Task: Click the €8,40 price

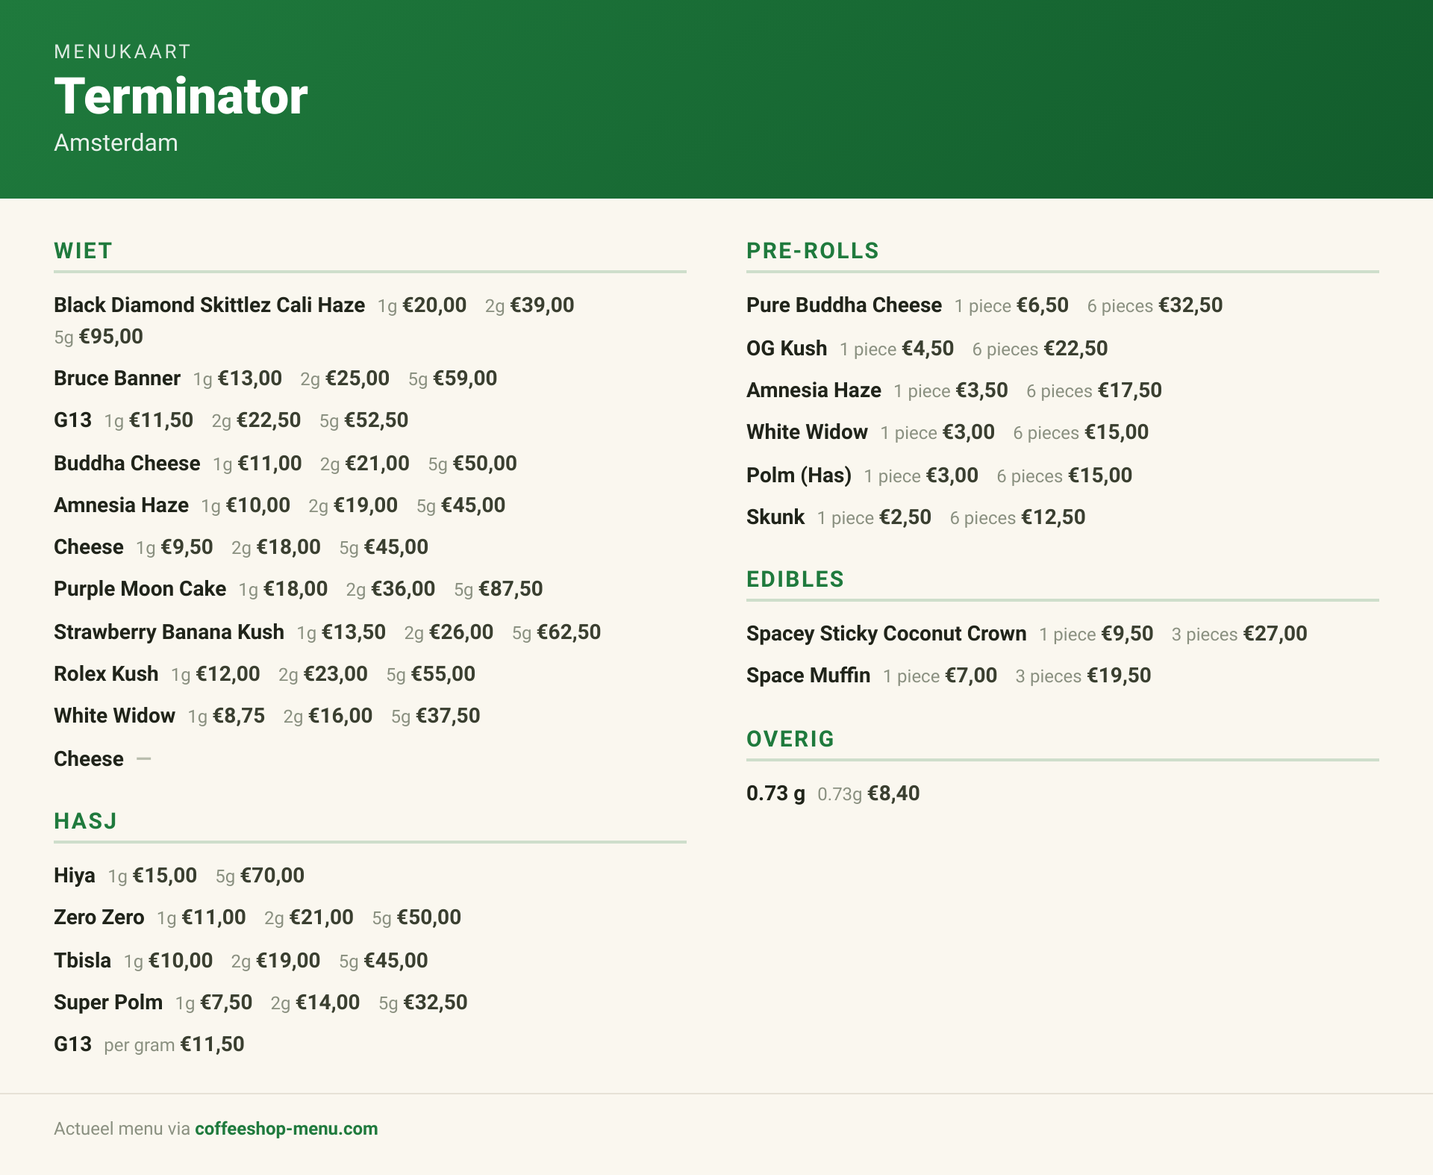Action: click(893, 794)
